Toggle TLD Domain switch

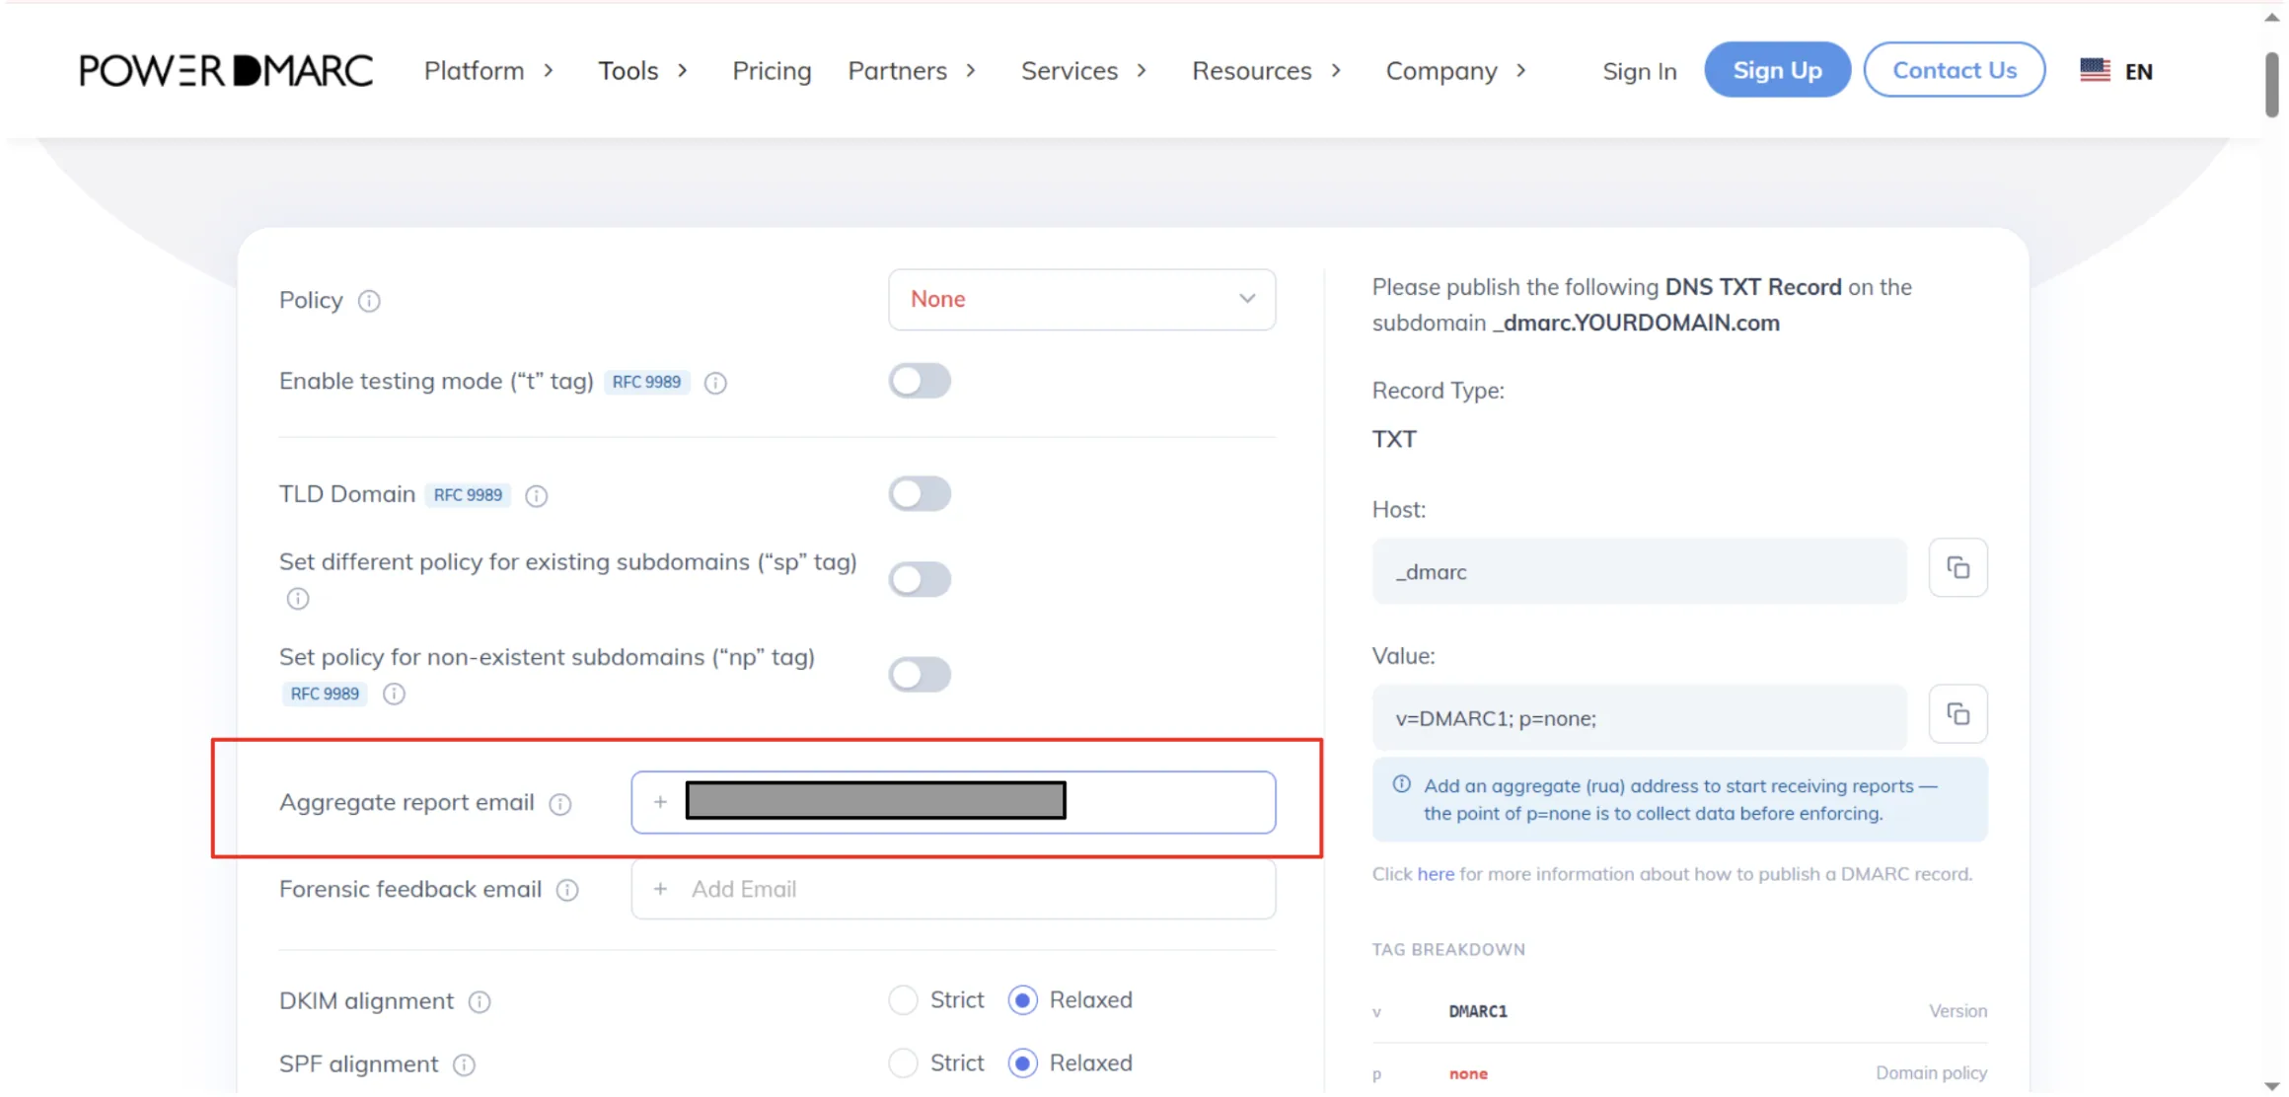coord(920,494)
